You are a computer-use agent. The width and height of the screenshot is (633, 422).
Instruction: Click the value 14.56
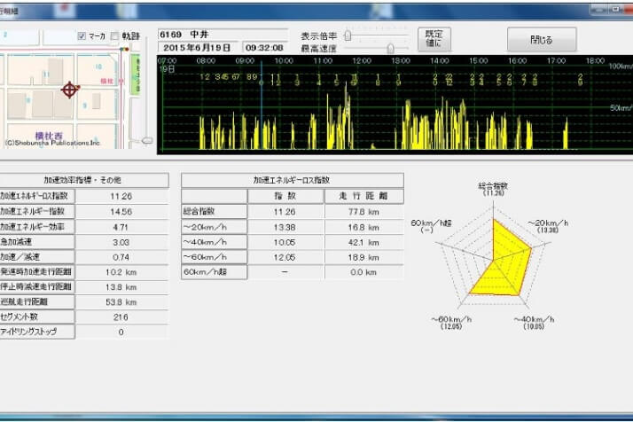pos(121,212)
